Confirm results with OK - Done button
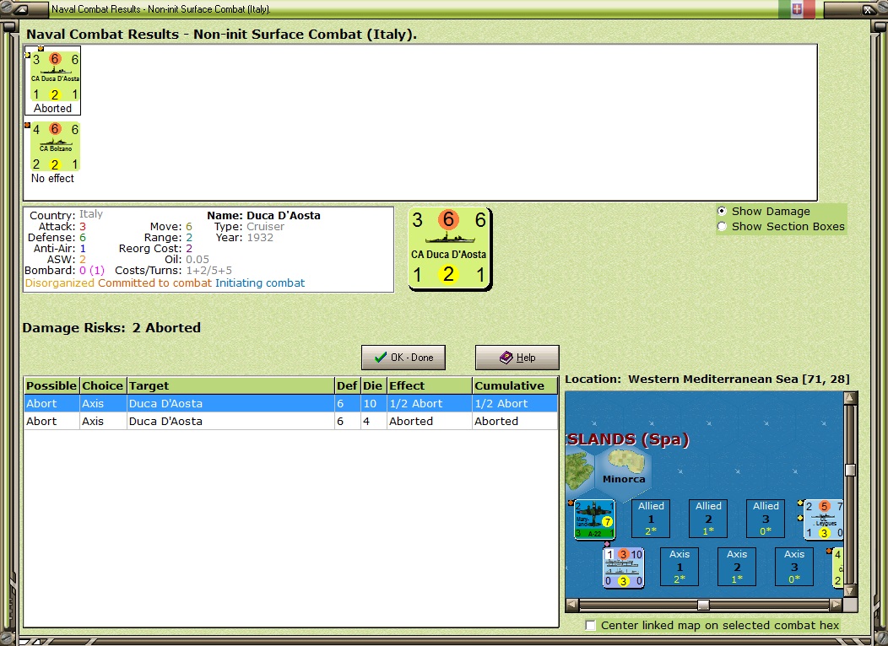The height and width of the screenshot is (646, 888). [403, 358]
